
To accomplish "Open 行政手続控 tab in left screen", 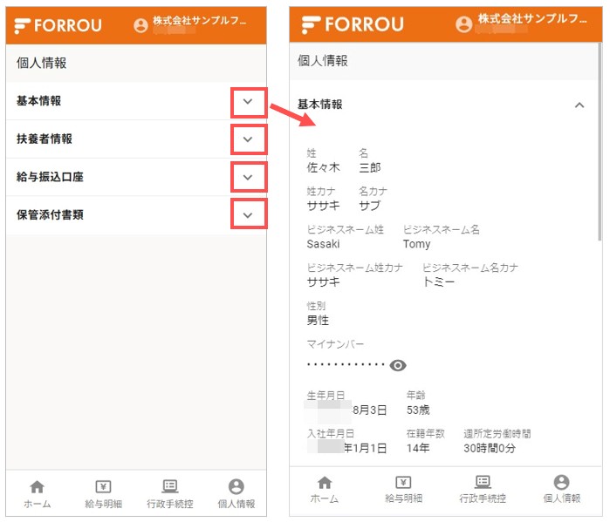I will tap(169, 493).
